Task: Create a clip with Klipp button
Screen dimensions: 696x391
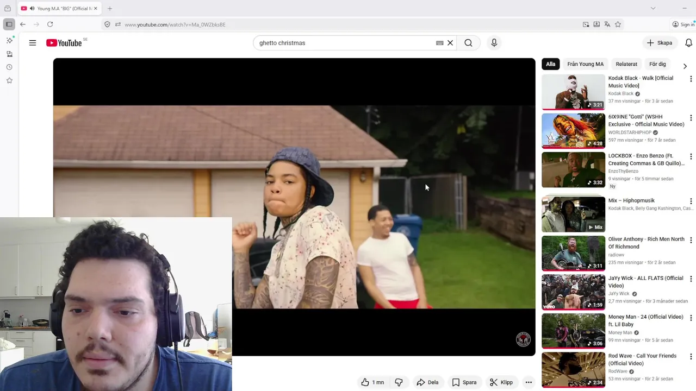Action: point(501,382)
